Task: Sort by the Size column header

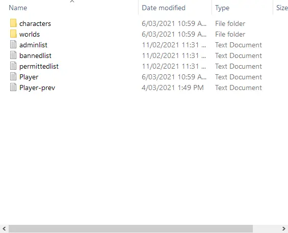Action: click(282, 8)
